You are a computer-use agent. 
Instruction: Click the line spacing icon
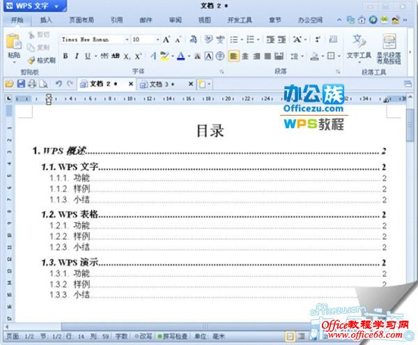coord(294,56)
